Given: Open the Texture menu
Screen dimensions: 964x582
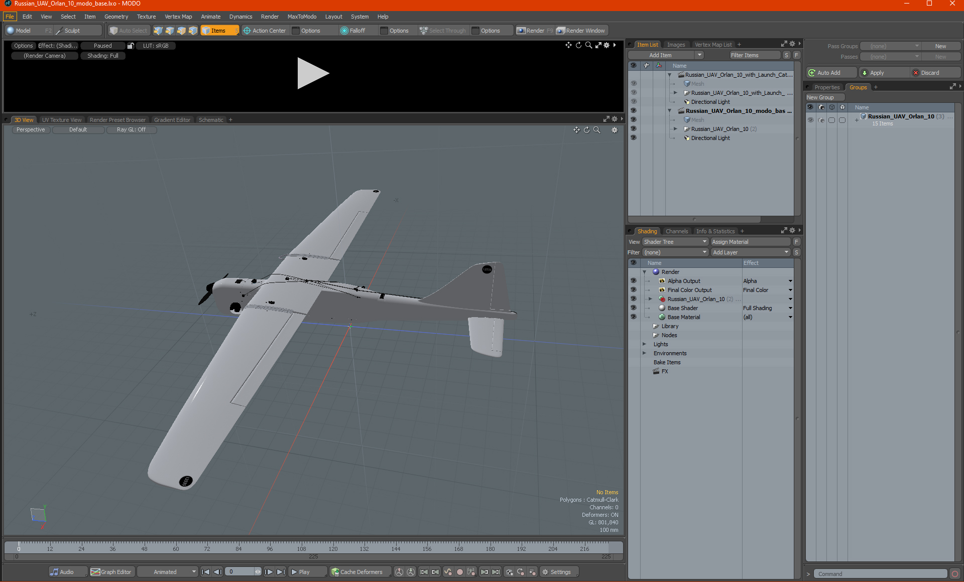Looking at the screenshot, I should coord(146,17).
